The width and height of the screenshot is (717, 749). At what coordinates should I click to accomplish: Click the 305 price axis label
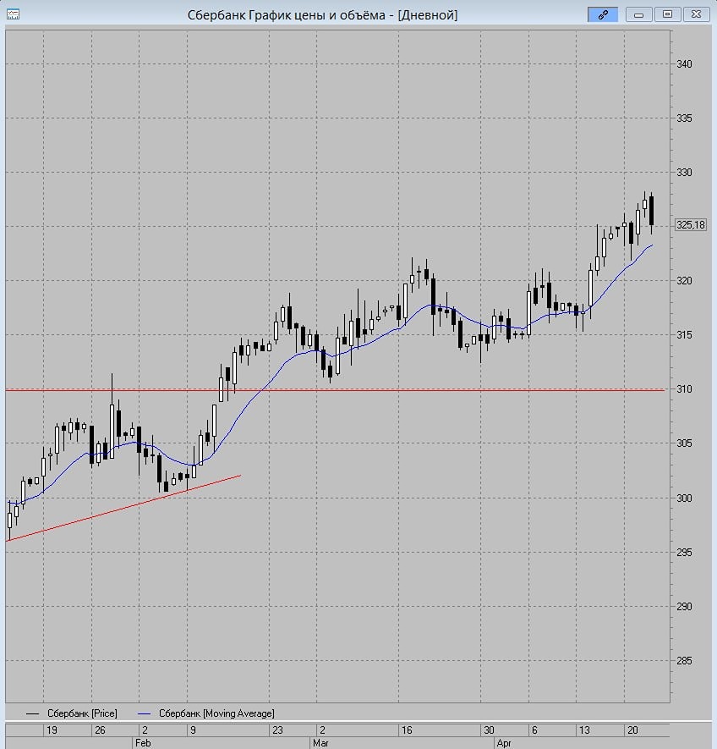(x=684, y=443)
